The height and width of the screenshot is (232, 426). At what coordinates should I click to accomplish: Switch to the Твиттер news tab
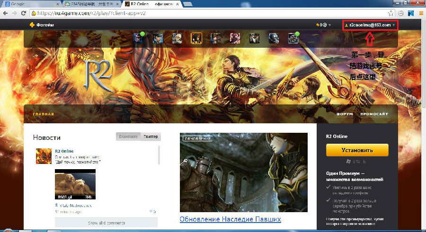[151, 137]
